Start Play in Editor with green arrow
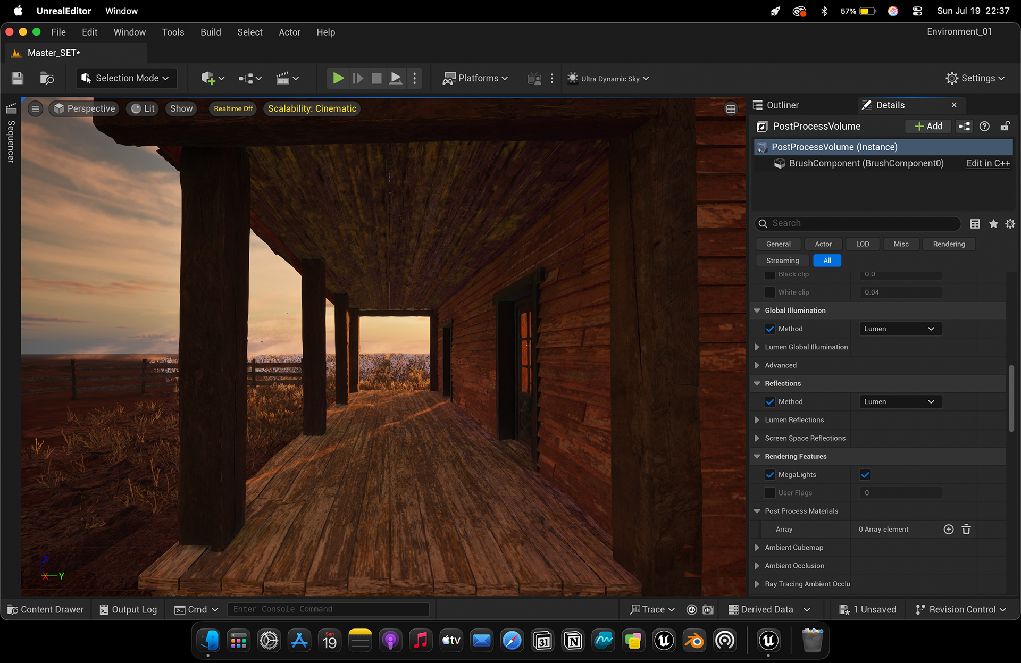The height and width of the screenshot is (663, 1021). point(338,79)
